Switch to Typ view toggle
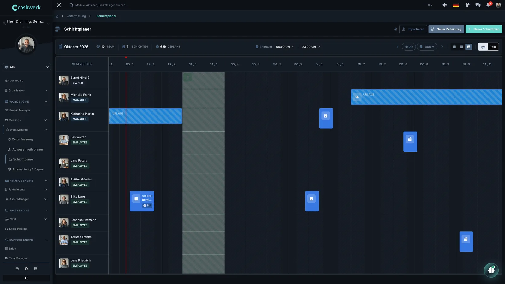This screenshot has height=284, width=505. (483, 47)
